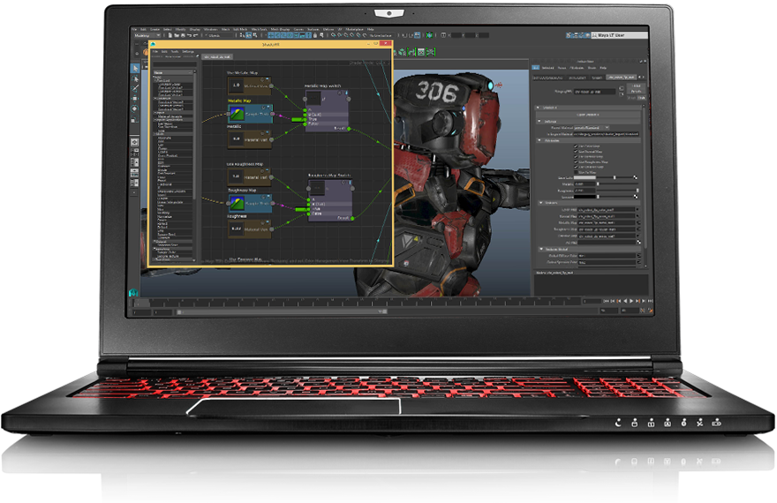
Task: Click the Hide button below Presets
Action: click(x=641, y=98)
